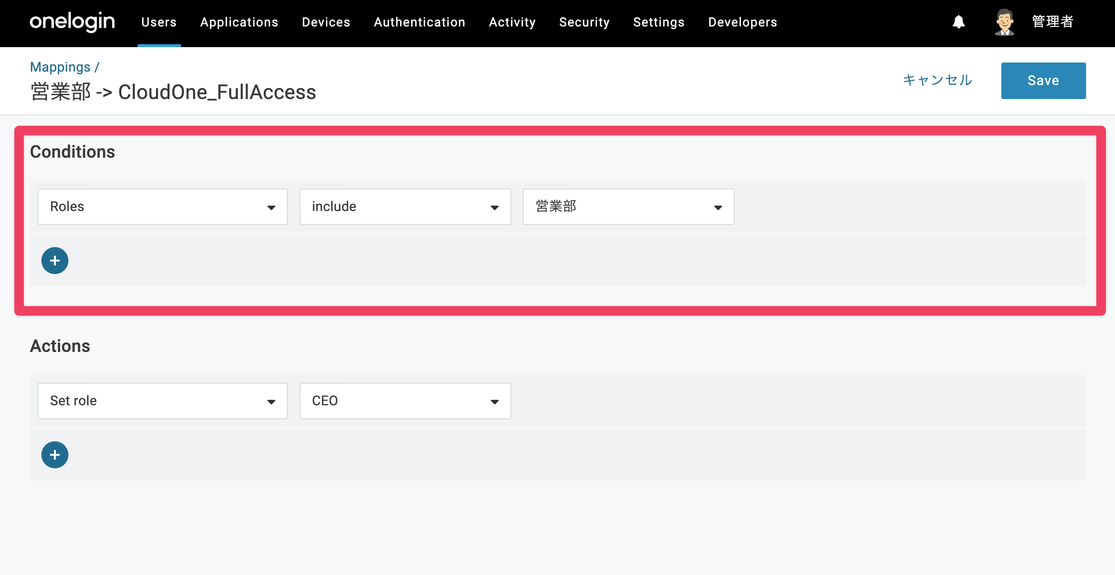Open the Roles condition dropdown
This screenshot has width=1115, height=575.
pos(163,207)
